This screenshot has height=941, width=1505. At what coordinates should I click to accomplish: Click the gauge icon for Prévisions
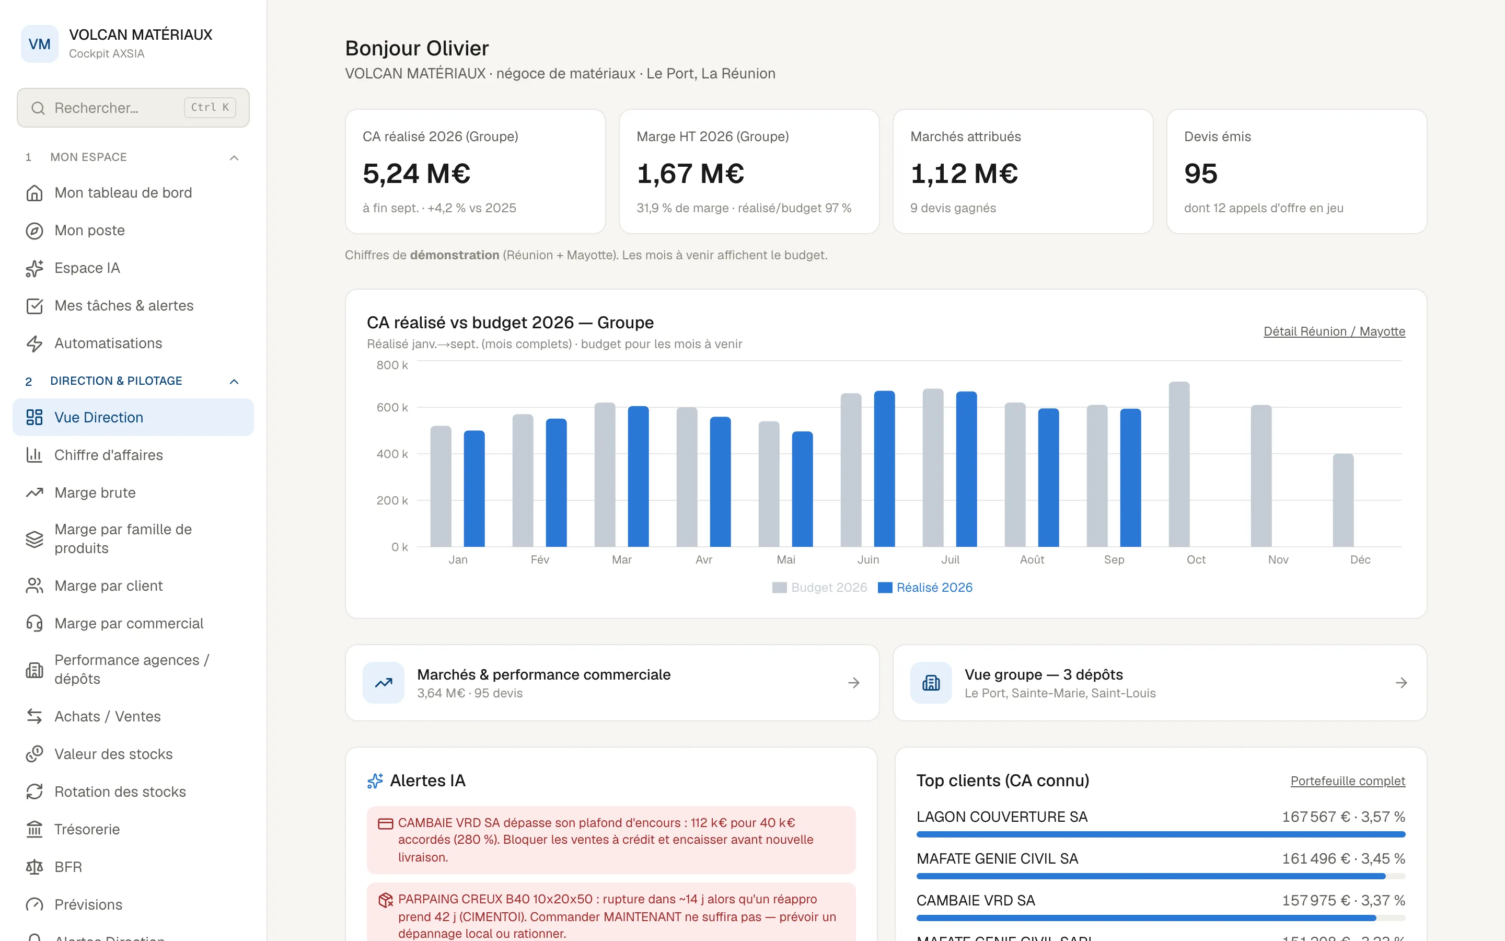pyautogui.click(x=34, y=905)
